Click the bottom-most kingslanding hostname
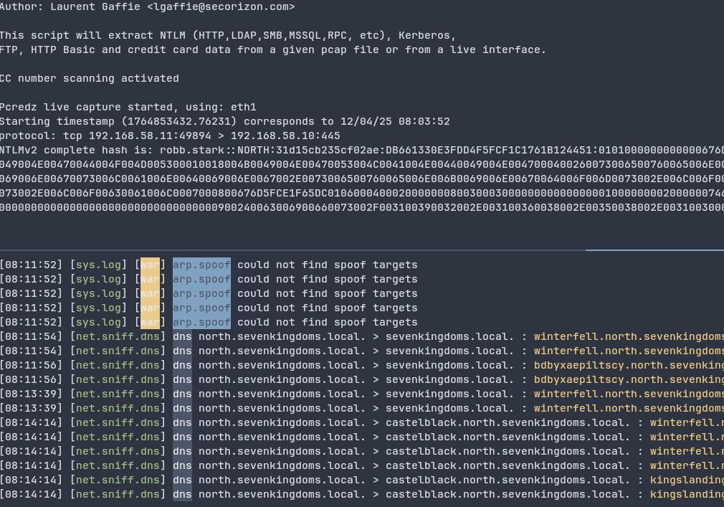The height and width of the screenshot is (507, 724). pyautogui.click(x=686, y=494)
